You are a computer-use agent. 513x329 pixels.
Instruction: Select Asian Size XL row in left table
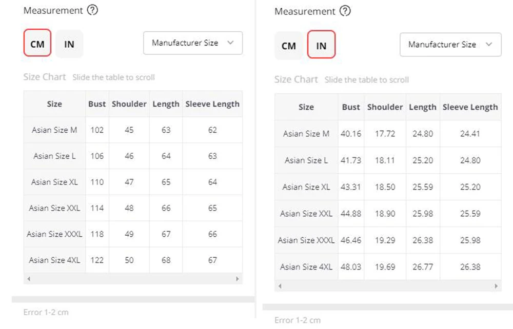click(54, 182)
